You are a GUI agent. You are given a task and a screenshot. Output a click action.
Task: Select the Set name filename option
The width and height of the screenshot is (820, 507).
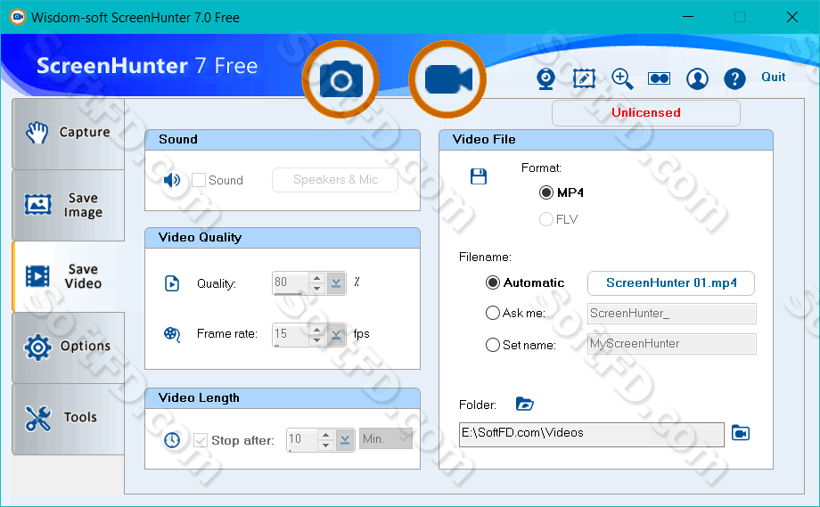(x=493, y=345)
